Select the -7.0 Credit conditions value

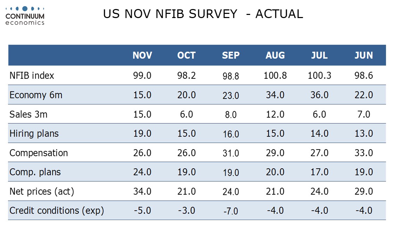[x=231, y=211]
